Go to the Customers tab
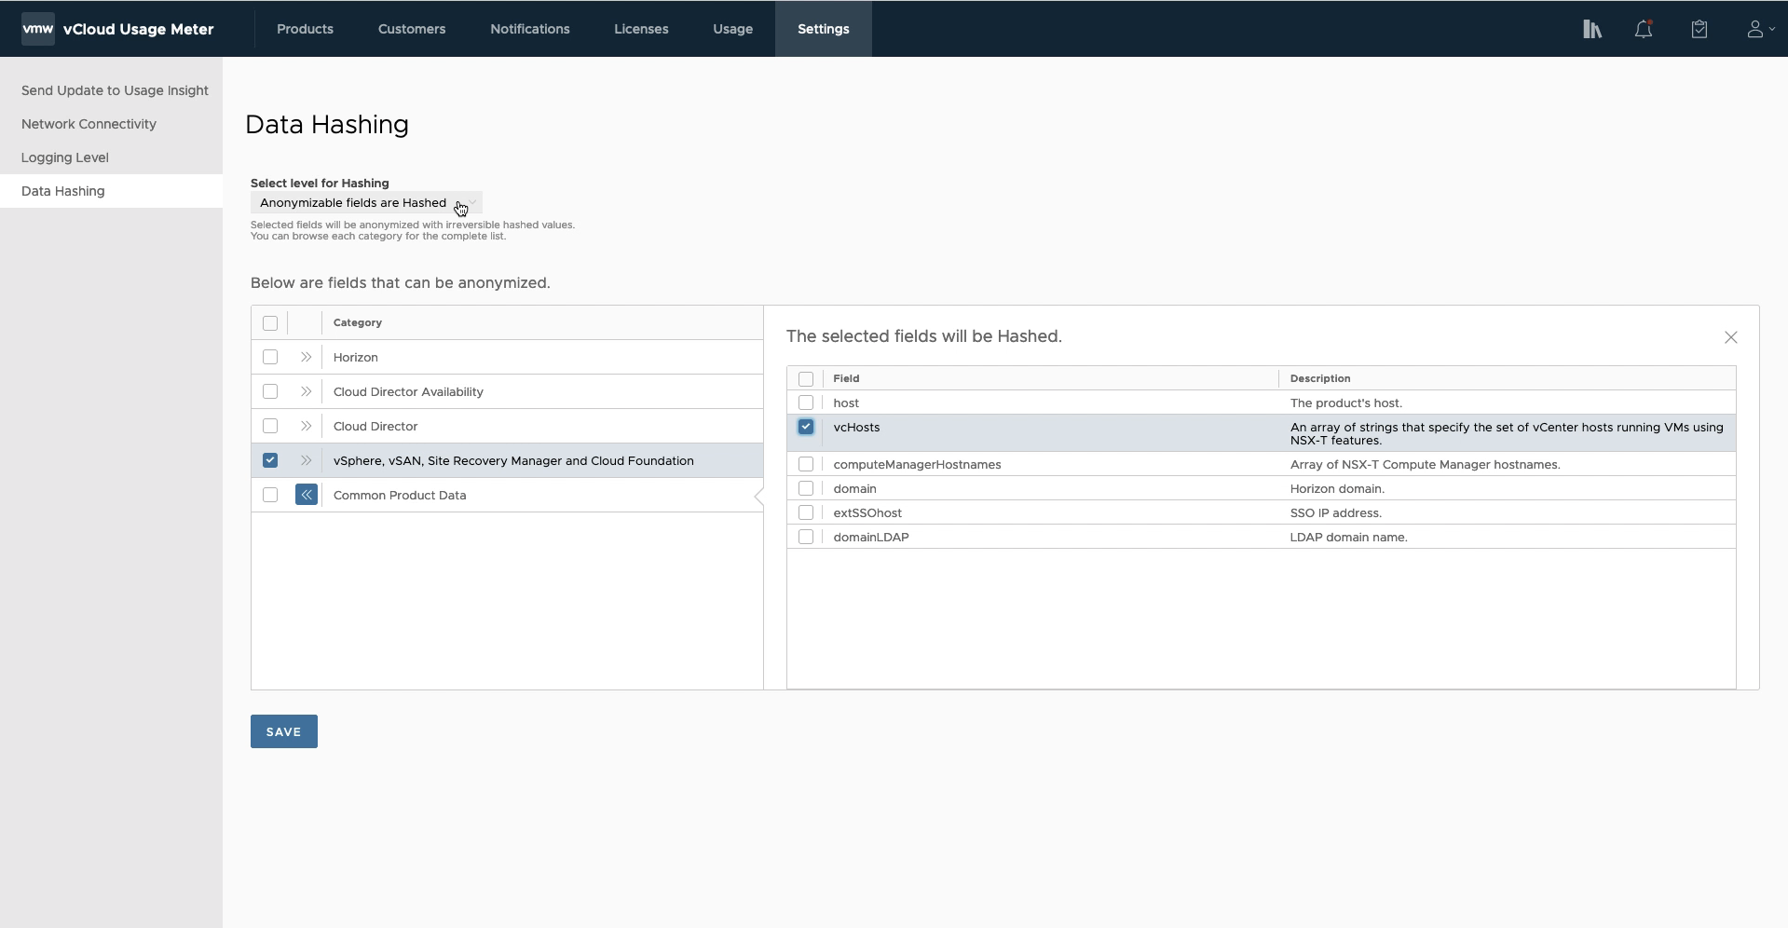1788x928 pixels. tap(411, 29)
